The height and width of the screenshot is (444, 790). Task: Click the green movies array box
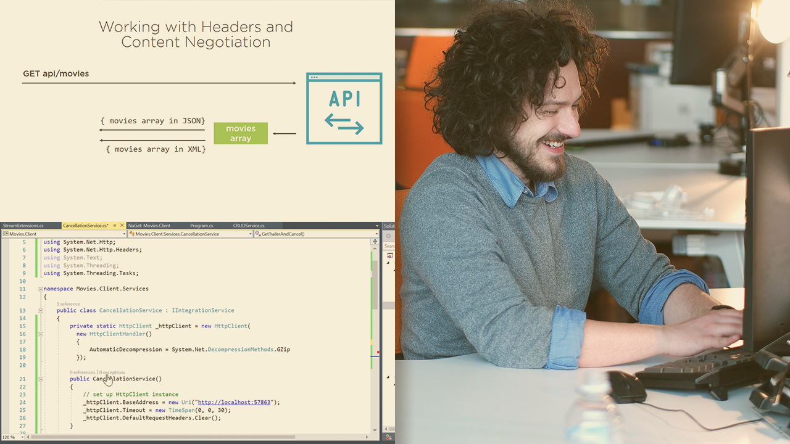coord(241,133)
